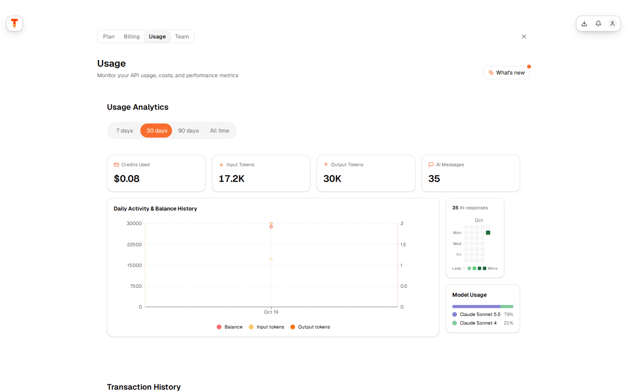
Task: Click the download icon in top toolbar
Action: click(584, 24)
